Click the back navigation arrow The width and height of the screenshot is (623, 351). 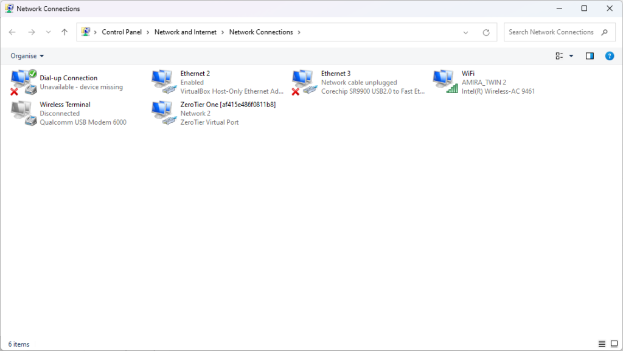[13, 32]
